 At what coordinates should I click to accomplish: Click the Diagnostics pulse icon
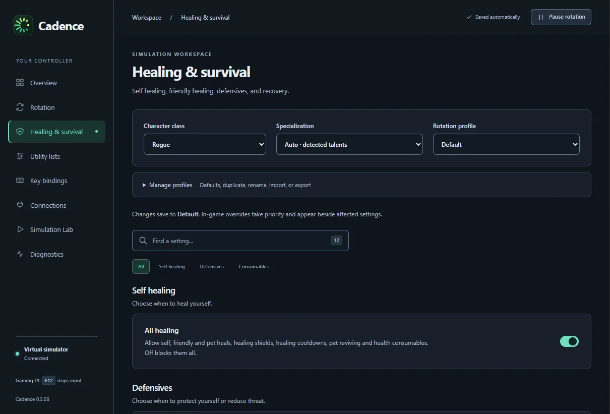[20, 254]
